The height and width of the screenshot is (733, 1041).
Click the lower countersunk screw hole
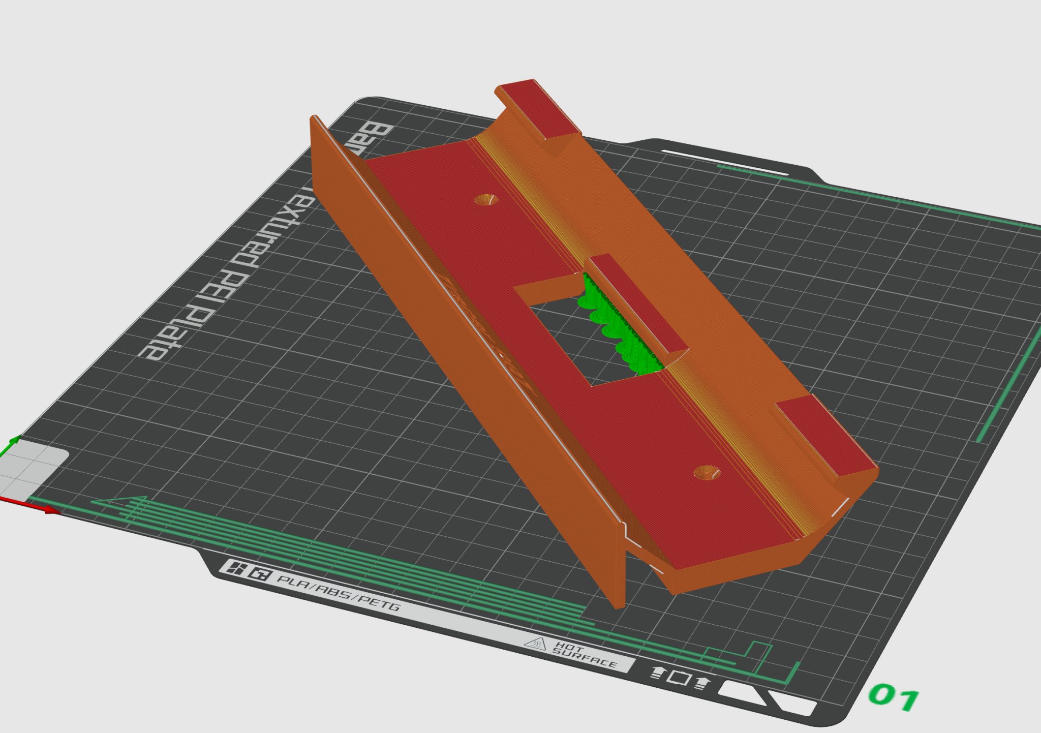pos(707,473)
